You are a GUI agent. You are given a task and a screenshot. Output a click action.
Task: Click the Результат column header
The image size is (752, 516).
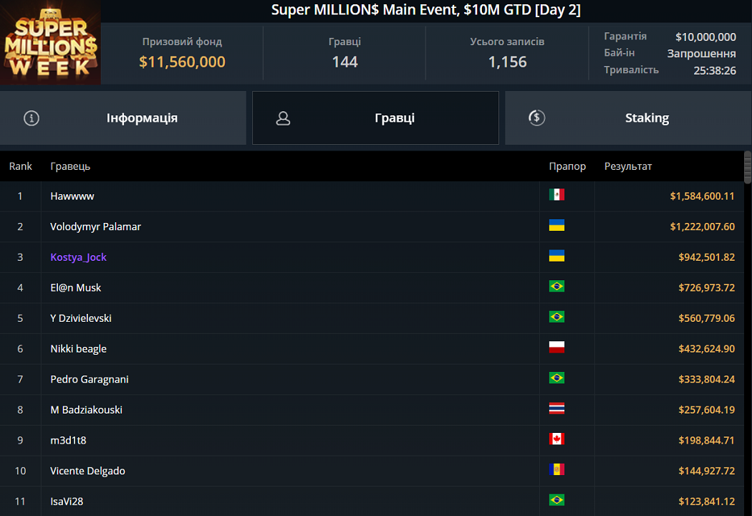(629, 166)
